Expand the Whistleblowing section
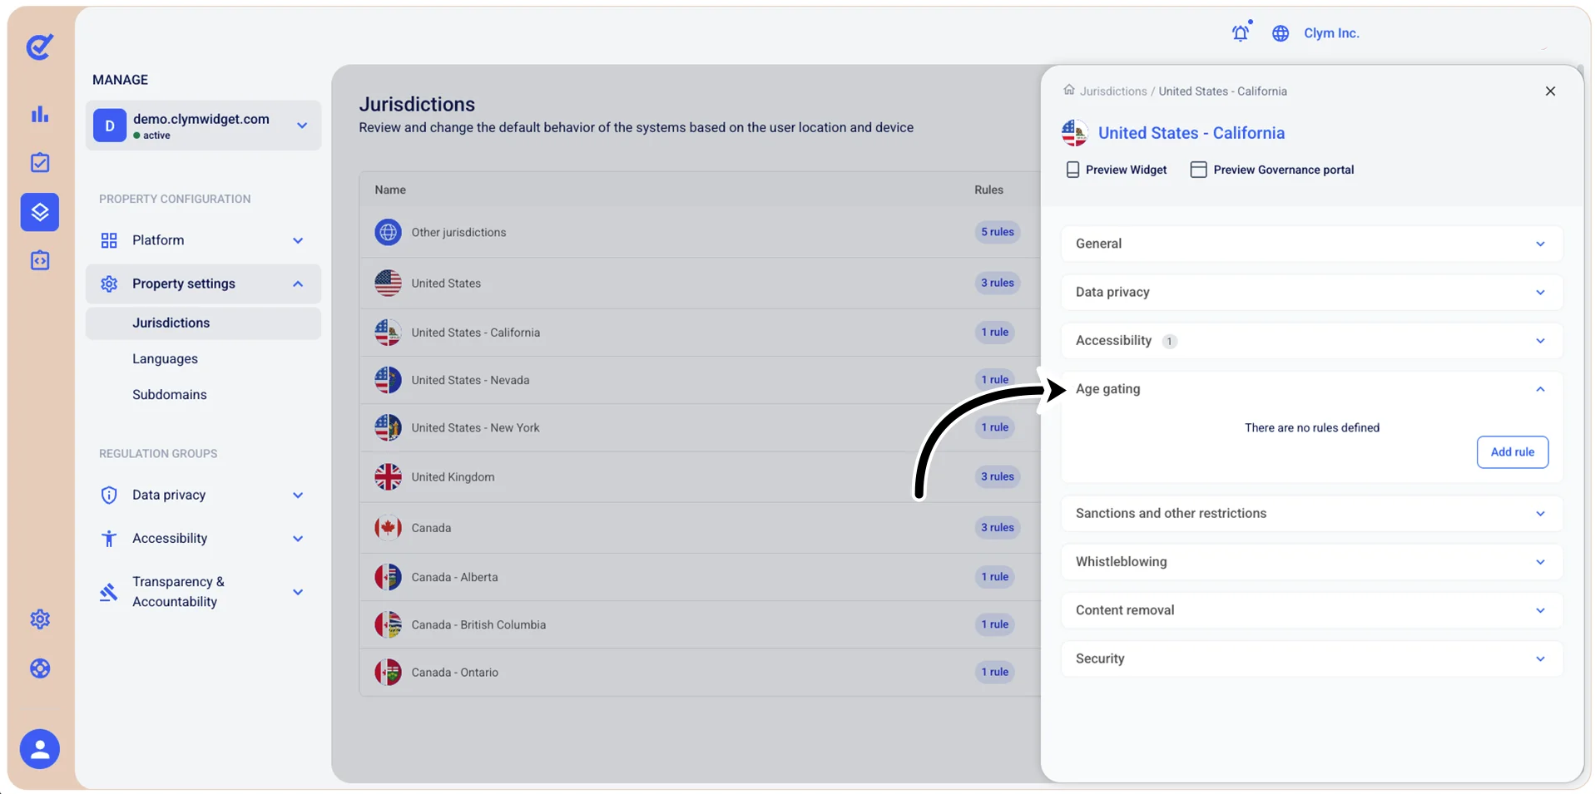The image size is (1595, 794). coord(1312,562)
